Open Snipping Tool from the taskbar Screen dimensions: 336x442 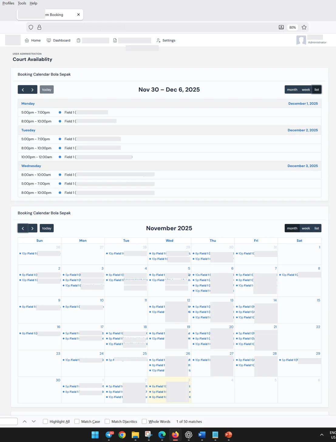point(148,435)
